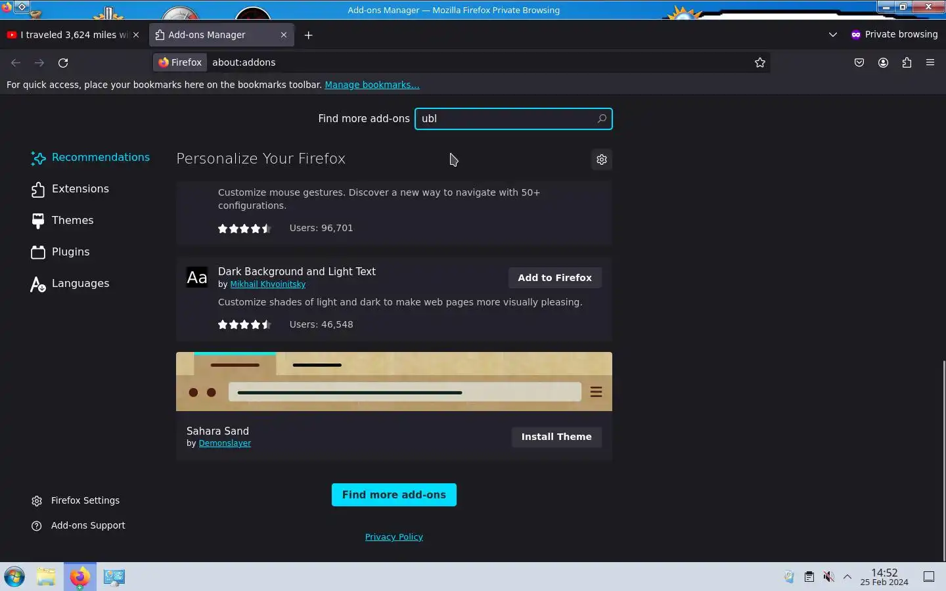The height and width of the screenshot is (591, 946).
Task: Open the clock showing 14:52
Action: pyautogui.click(x=884, y=577)
